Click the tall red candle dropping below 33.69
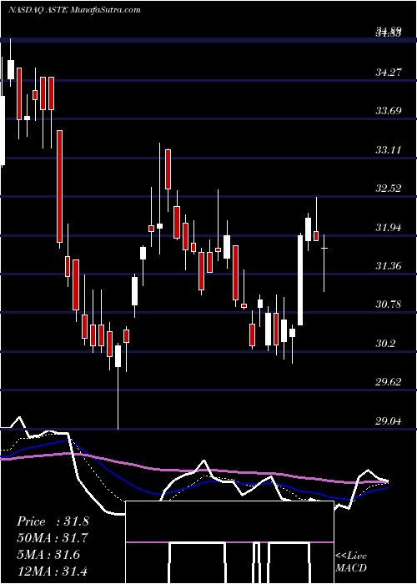Image resolution: width=417 pixels, height=584 pixels. tap(59, 187)
